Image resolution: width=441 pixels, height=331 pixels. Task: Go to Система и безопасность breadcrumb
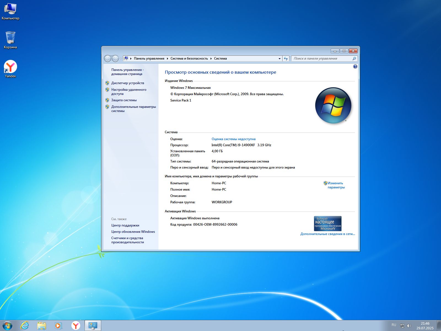pos(189,58)
